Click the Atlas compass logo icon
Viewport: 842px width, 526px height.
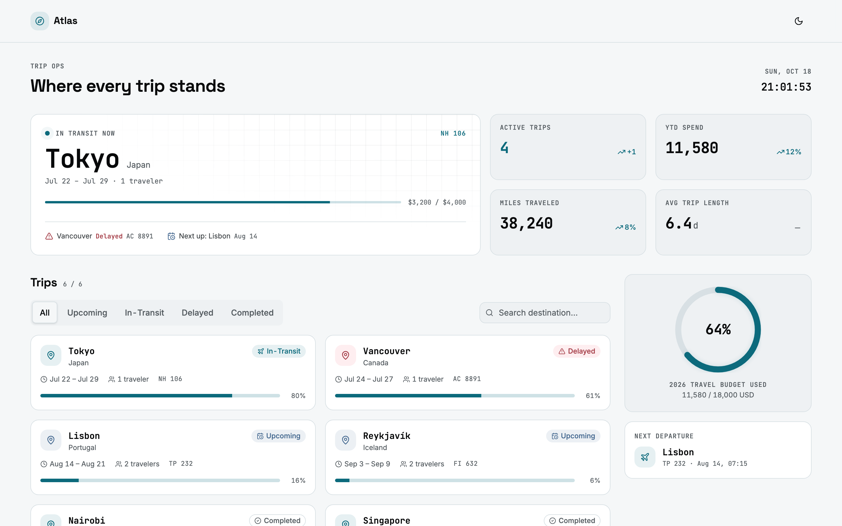pos(40,21)
